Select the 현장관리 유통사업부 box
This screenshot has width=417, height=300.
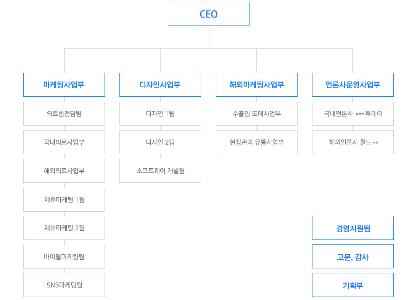click(x=256, y=142)
